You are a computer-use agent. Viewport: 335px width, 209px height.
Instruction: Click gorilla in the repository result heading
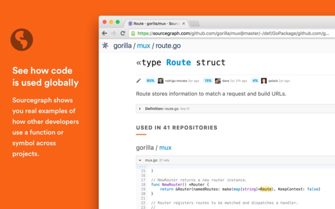144,147
